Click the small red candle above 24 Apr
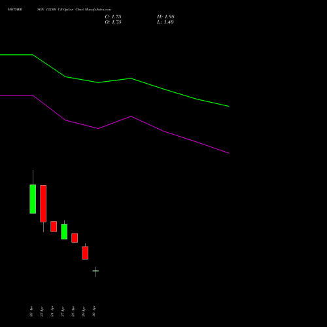 click(x=54, y=226)
